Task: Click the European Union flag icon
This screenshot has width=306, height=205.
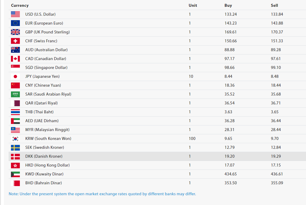Action: click(15, 23)
